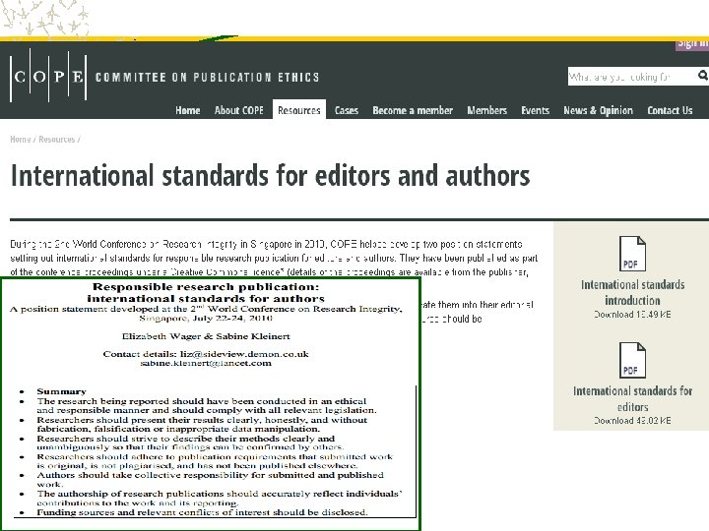Viewport: 709px width, 531px height.
Task: Select the Resources tab
Action: pyautogui.click(x=299, y=110)
